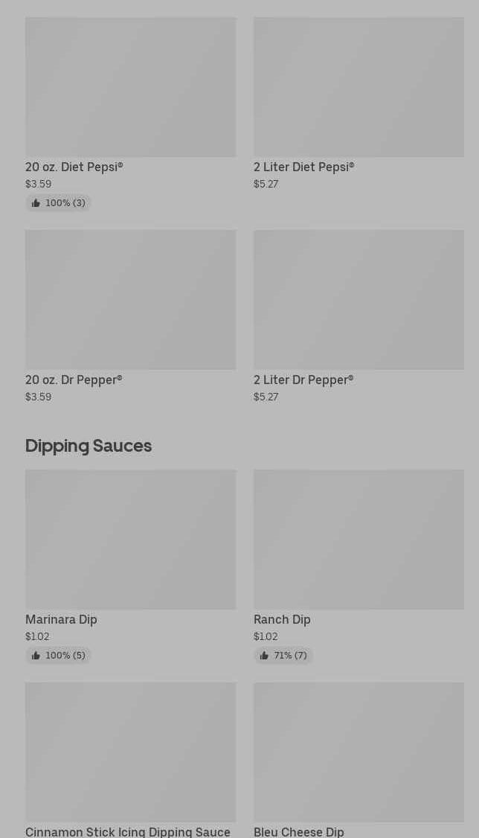Image resolution: width=479 pixels, height=838 pixels.
Task: Click the "20 oz. Diet Pepsi" item name
Action: pos(74,167)
